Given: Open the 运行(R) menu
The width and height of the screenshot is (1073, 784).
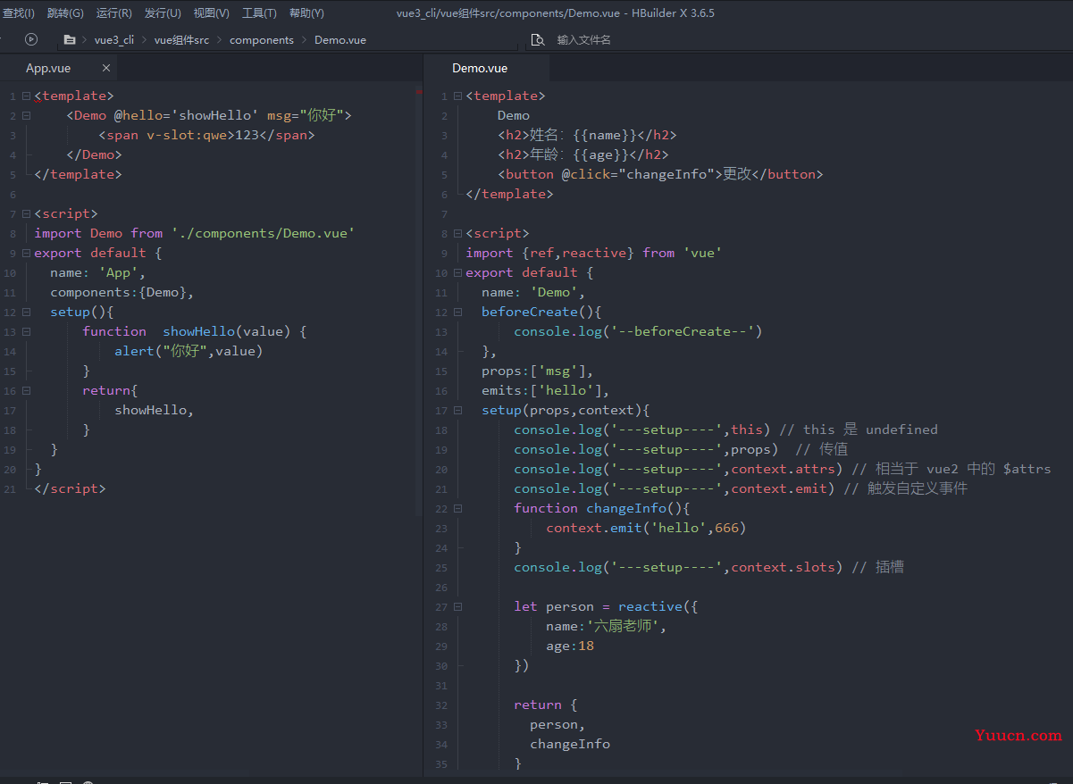Looking at the screenshot, I should pyautogui.click(x=114, y=13).
